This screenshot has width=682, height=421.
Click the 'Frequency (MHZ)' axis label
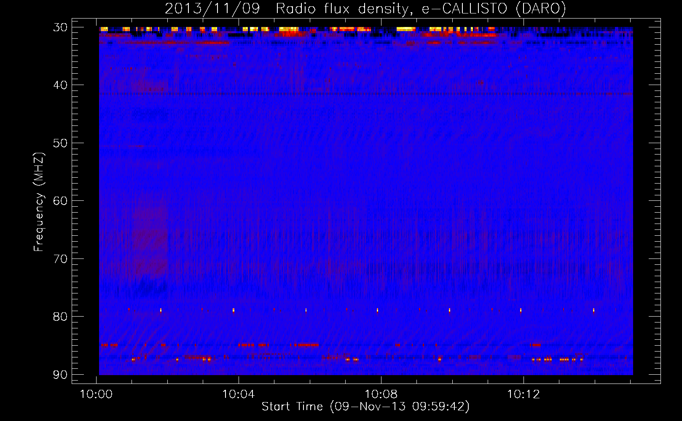coord(39,202)
